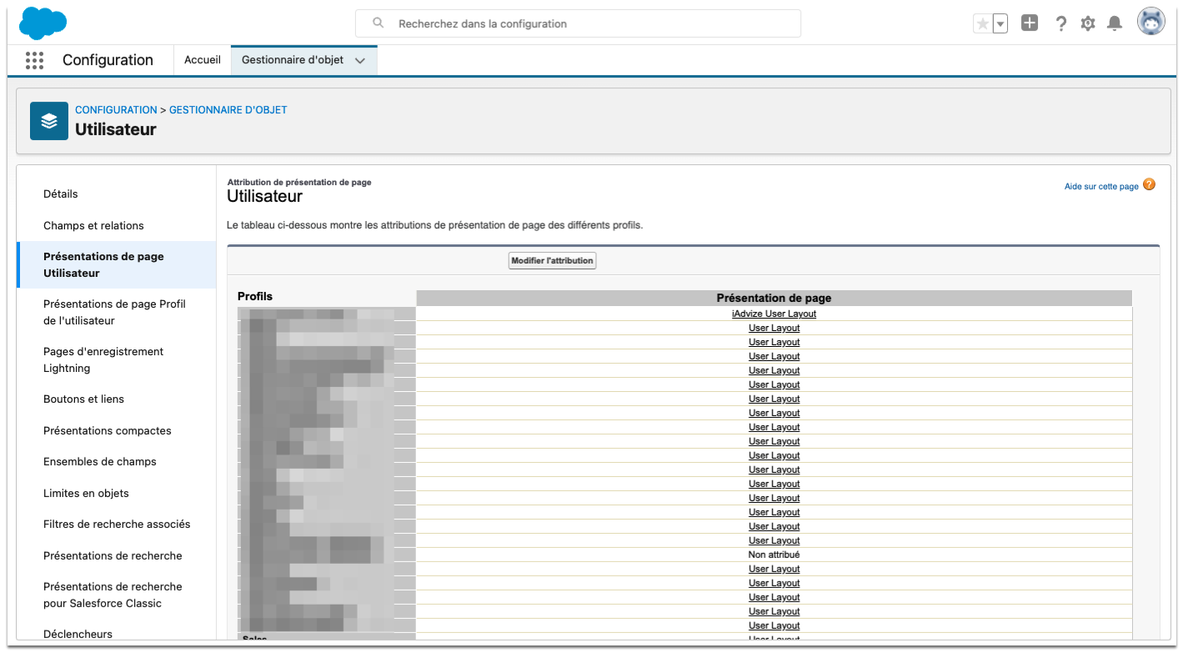Click the Salesforce cloud logo

click(x=43, y=23)
